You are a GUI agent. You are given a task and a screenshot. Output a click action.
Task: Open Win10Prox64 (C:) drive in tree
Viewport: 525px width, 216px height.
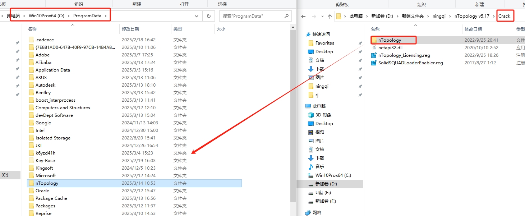[333, 175]
